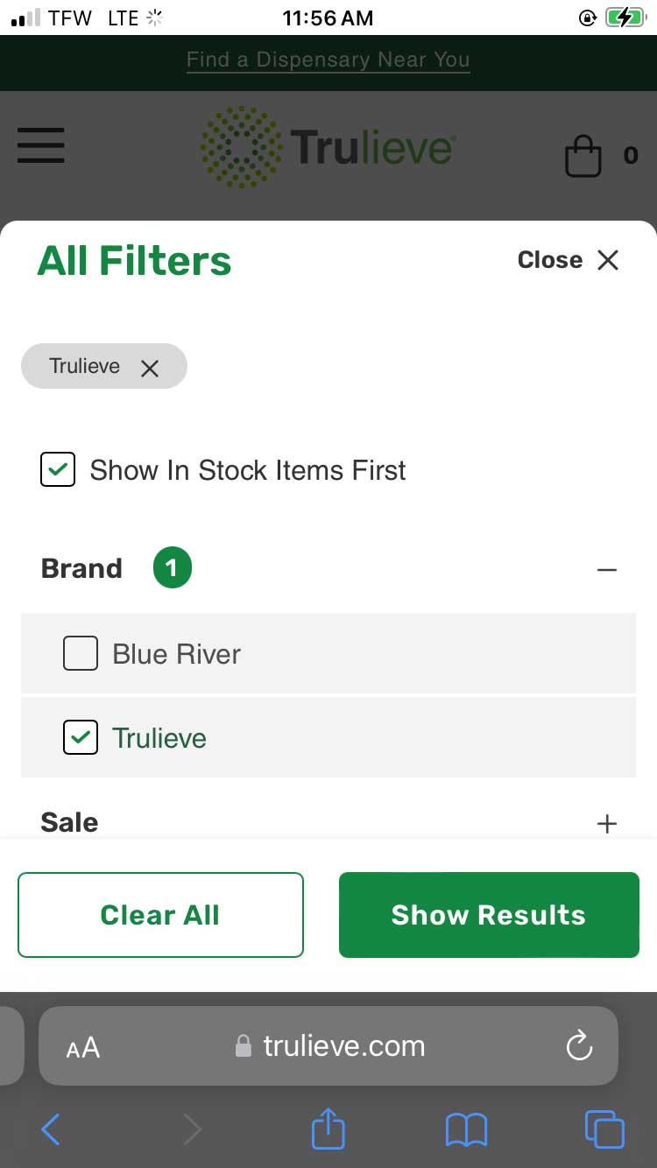Tap Show Results button

[x=489, y=915]
